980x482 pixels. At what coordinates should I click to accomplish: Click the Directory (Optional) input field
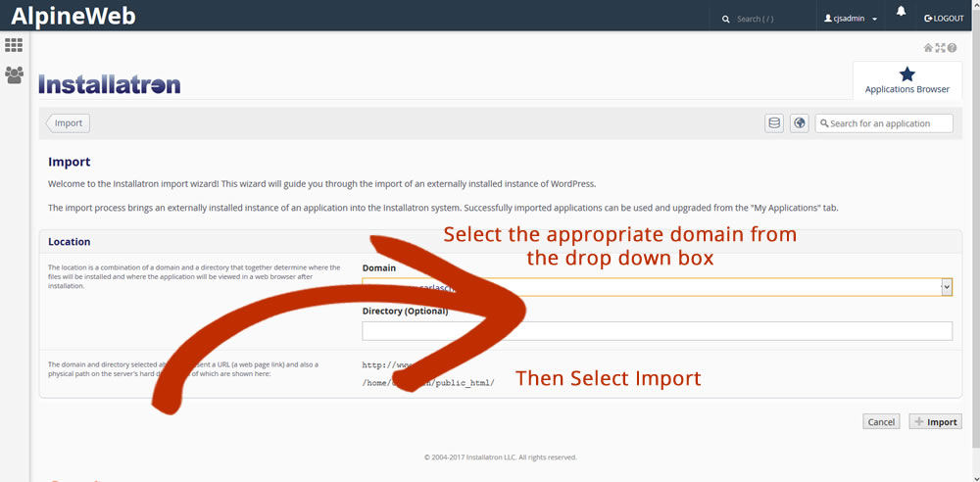(657, 331)
